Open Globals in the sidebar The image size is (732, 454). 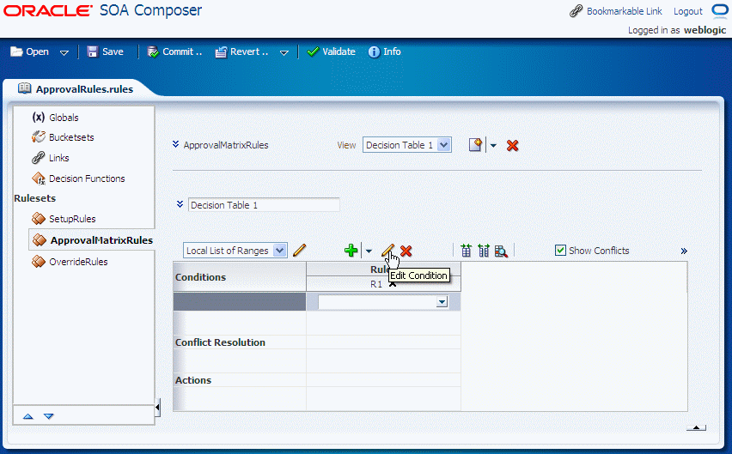(x=64, y=118)
